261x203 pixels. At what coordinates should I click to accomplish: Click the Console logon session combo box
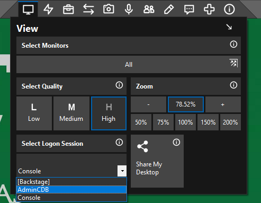coord(71,171)
